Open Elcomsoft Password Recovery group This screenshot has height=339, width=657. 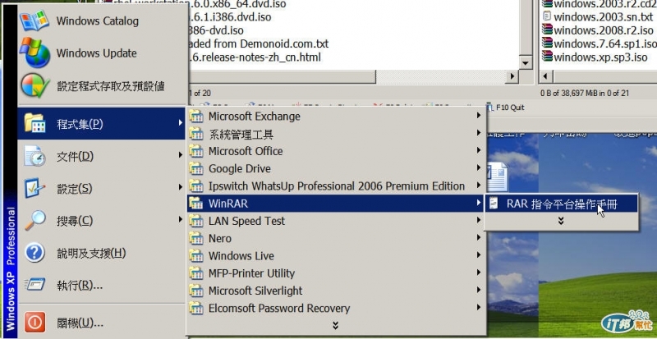pyautogui.click(x=337, y=309)
